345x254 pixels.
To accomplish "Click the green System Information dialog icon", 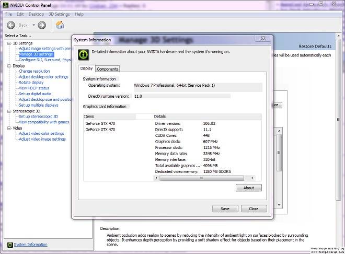I will coord(84,55).
